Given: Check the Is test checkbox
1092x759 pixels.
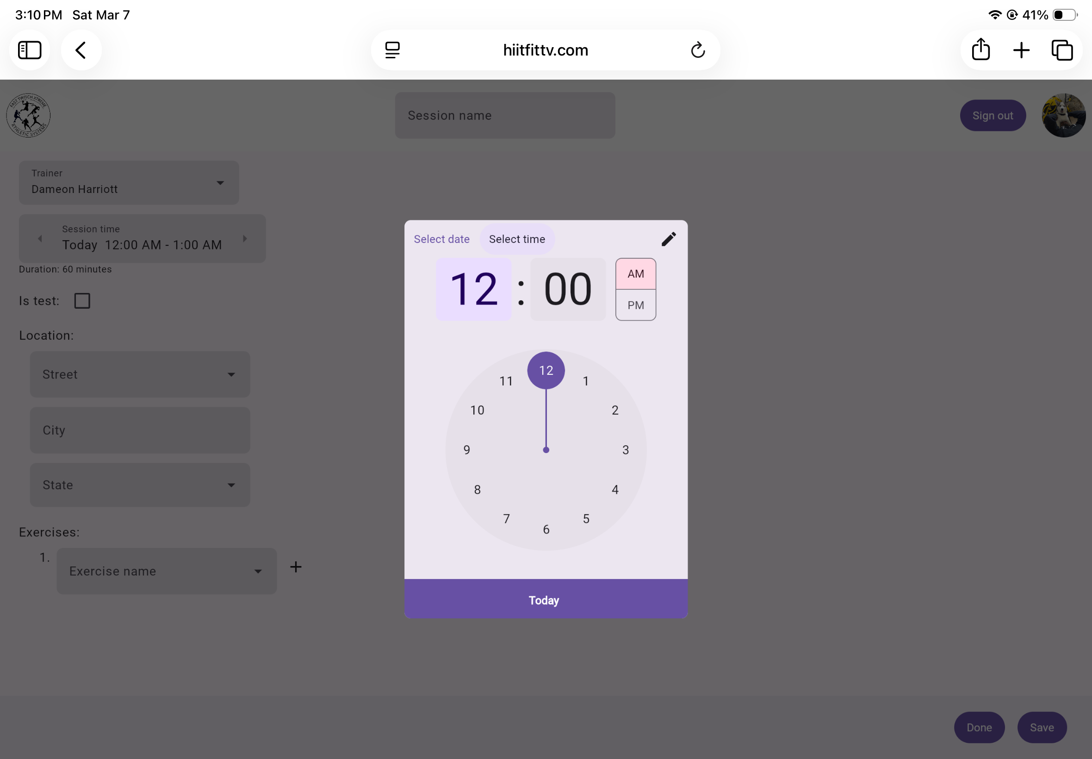Looking at the screenshot, I should coord(82,300).
